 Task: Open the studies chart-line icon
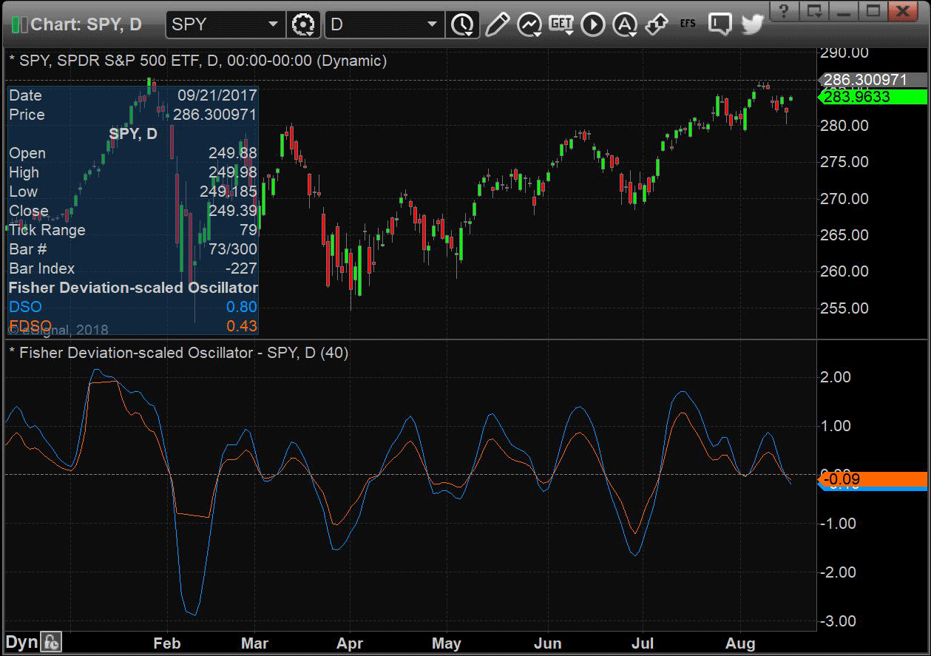click(529, 24)
